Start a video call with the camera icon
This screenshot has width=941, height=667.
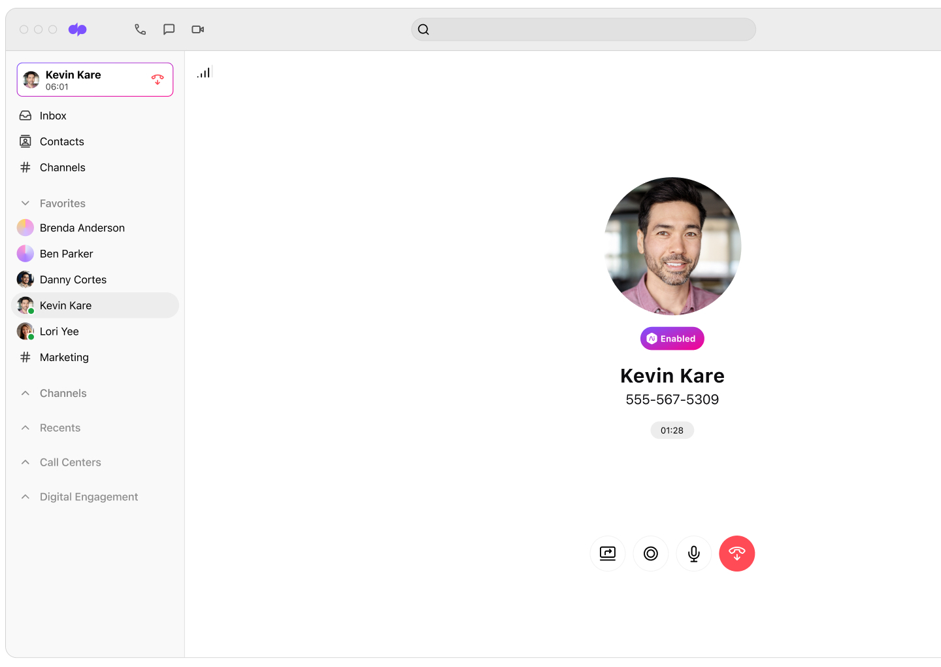[197, 29]
